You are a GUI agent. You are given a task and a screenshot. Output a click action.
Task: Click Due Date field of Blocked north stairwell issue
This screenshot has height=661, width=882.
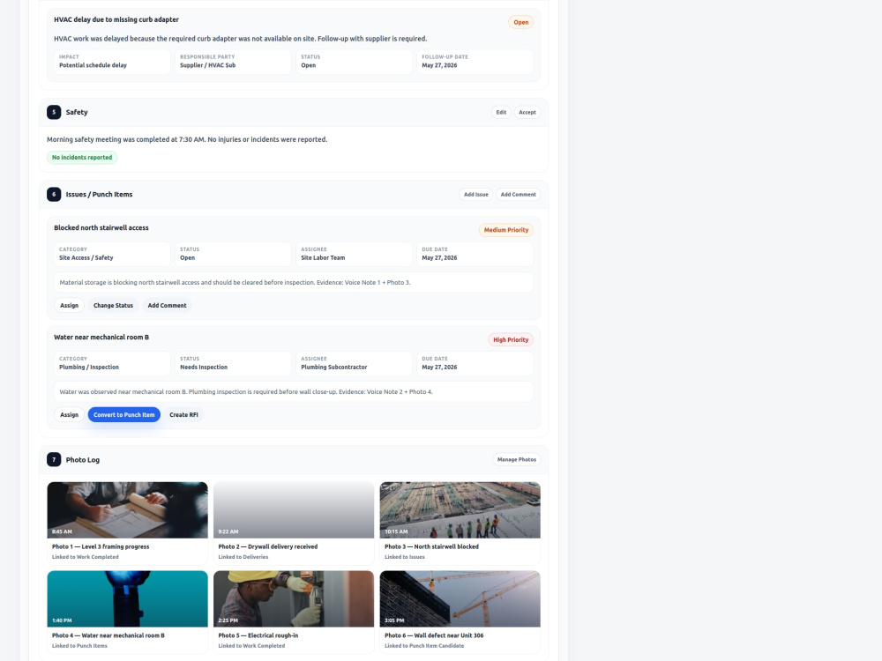[x=475, y=254]
